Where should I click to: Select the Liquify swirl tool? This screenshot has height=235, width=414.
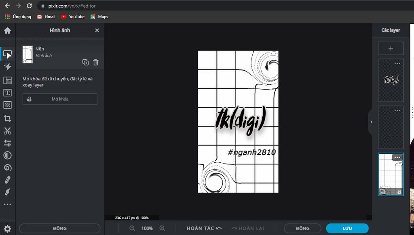[x=7, y=168]
